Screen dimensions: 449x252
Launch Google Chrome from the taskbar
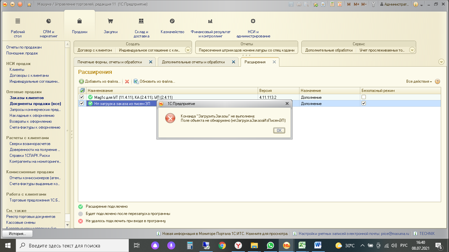point(222,245)
